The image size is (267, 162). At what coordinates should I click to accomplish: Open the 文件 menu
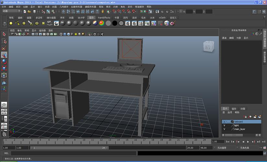tap(4, 6)
